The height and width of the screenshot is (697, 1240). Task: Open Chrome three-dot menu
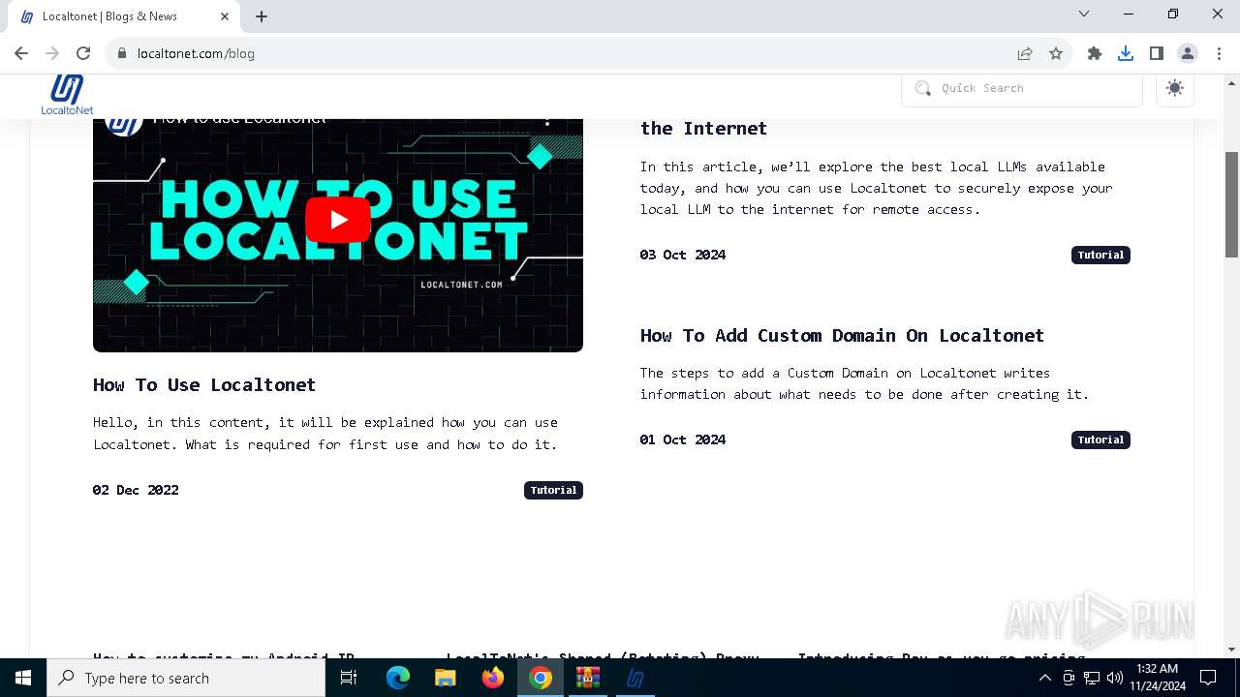(x=1218, y=53)
